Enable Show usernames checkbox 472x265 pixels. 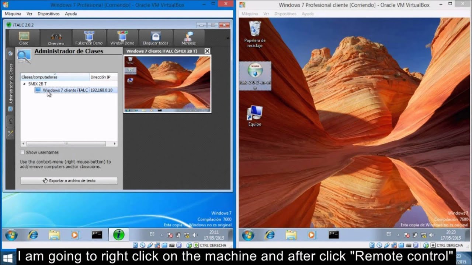(x=23, y=152)
